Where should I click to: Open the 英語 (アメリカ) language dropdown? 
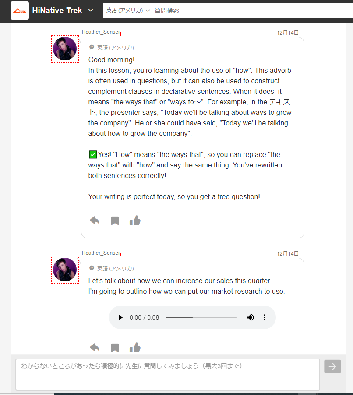coord(128,11)
